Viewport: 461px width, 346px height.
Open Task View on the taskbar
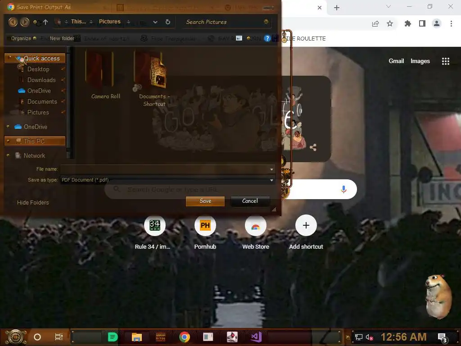[59, 337]
